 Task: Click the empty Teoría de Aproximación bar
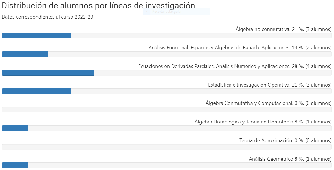click(x=166, y=147)
